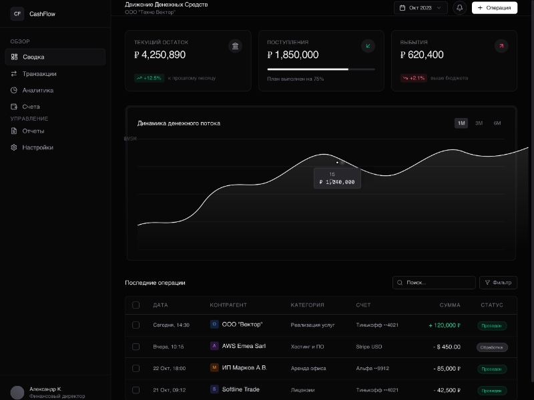Click the AWS Emea Sarl counterparty icon
The height and width of the screenshot is (400, 534).
click(214, 346)
